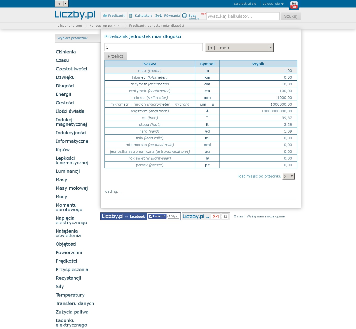
Task: Click the 'zarejestruj się' register link
Action: 245,4
